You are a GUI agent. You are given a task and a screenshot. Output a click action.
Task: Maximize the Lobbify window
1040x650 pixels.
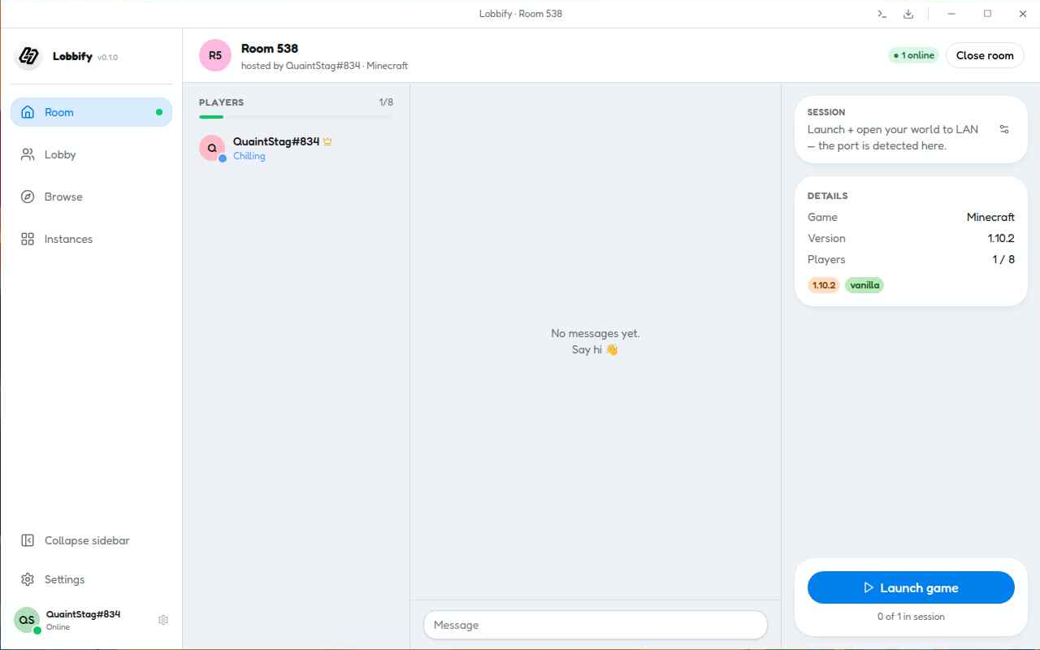(987, 14)
